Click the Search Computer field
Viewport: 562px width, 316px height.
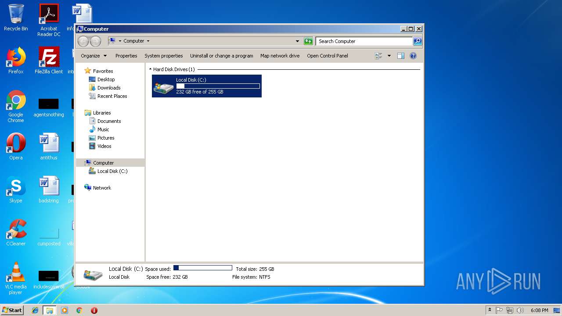[364, 41]
